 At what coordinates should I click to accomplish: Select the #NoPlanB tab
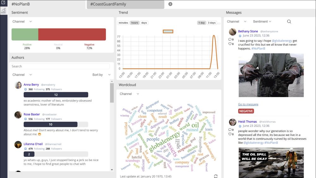[47, 4]
